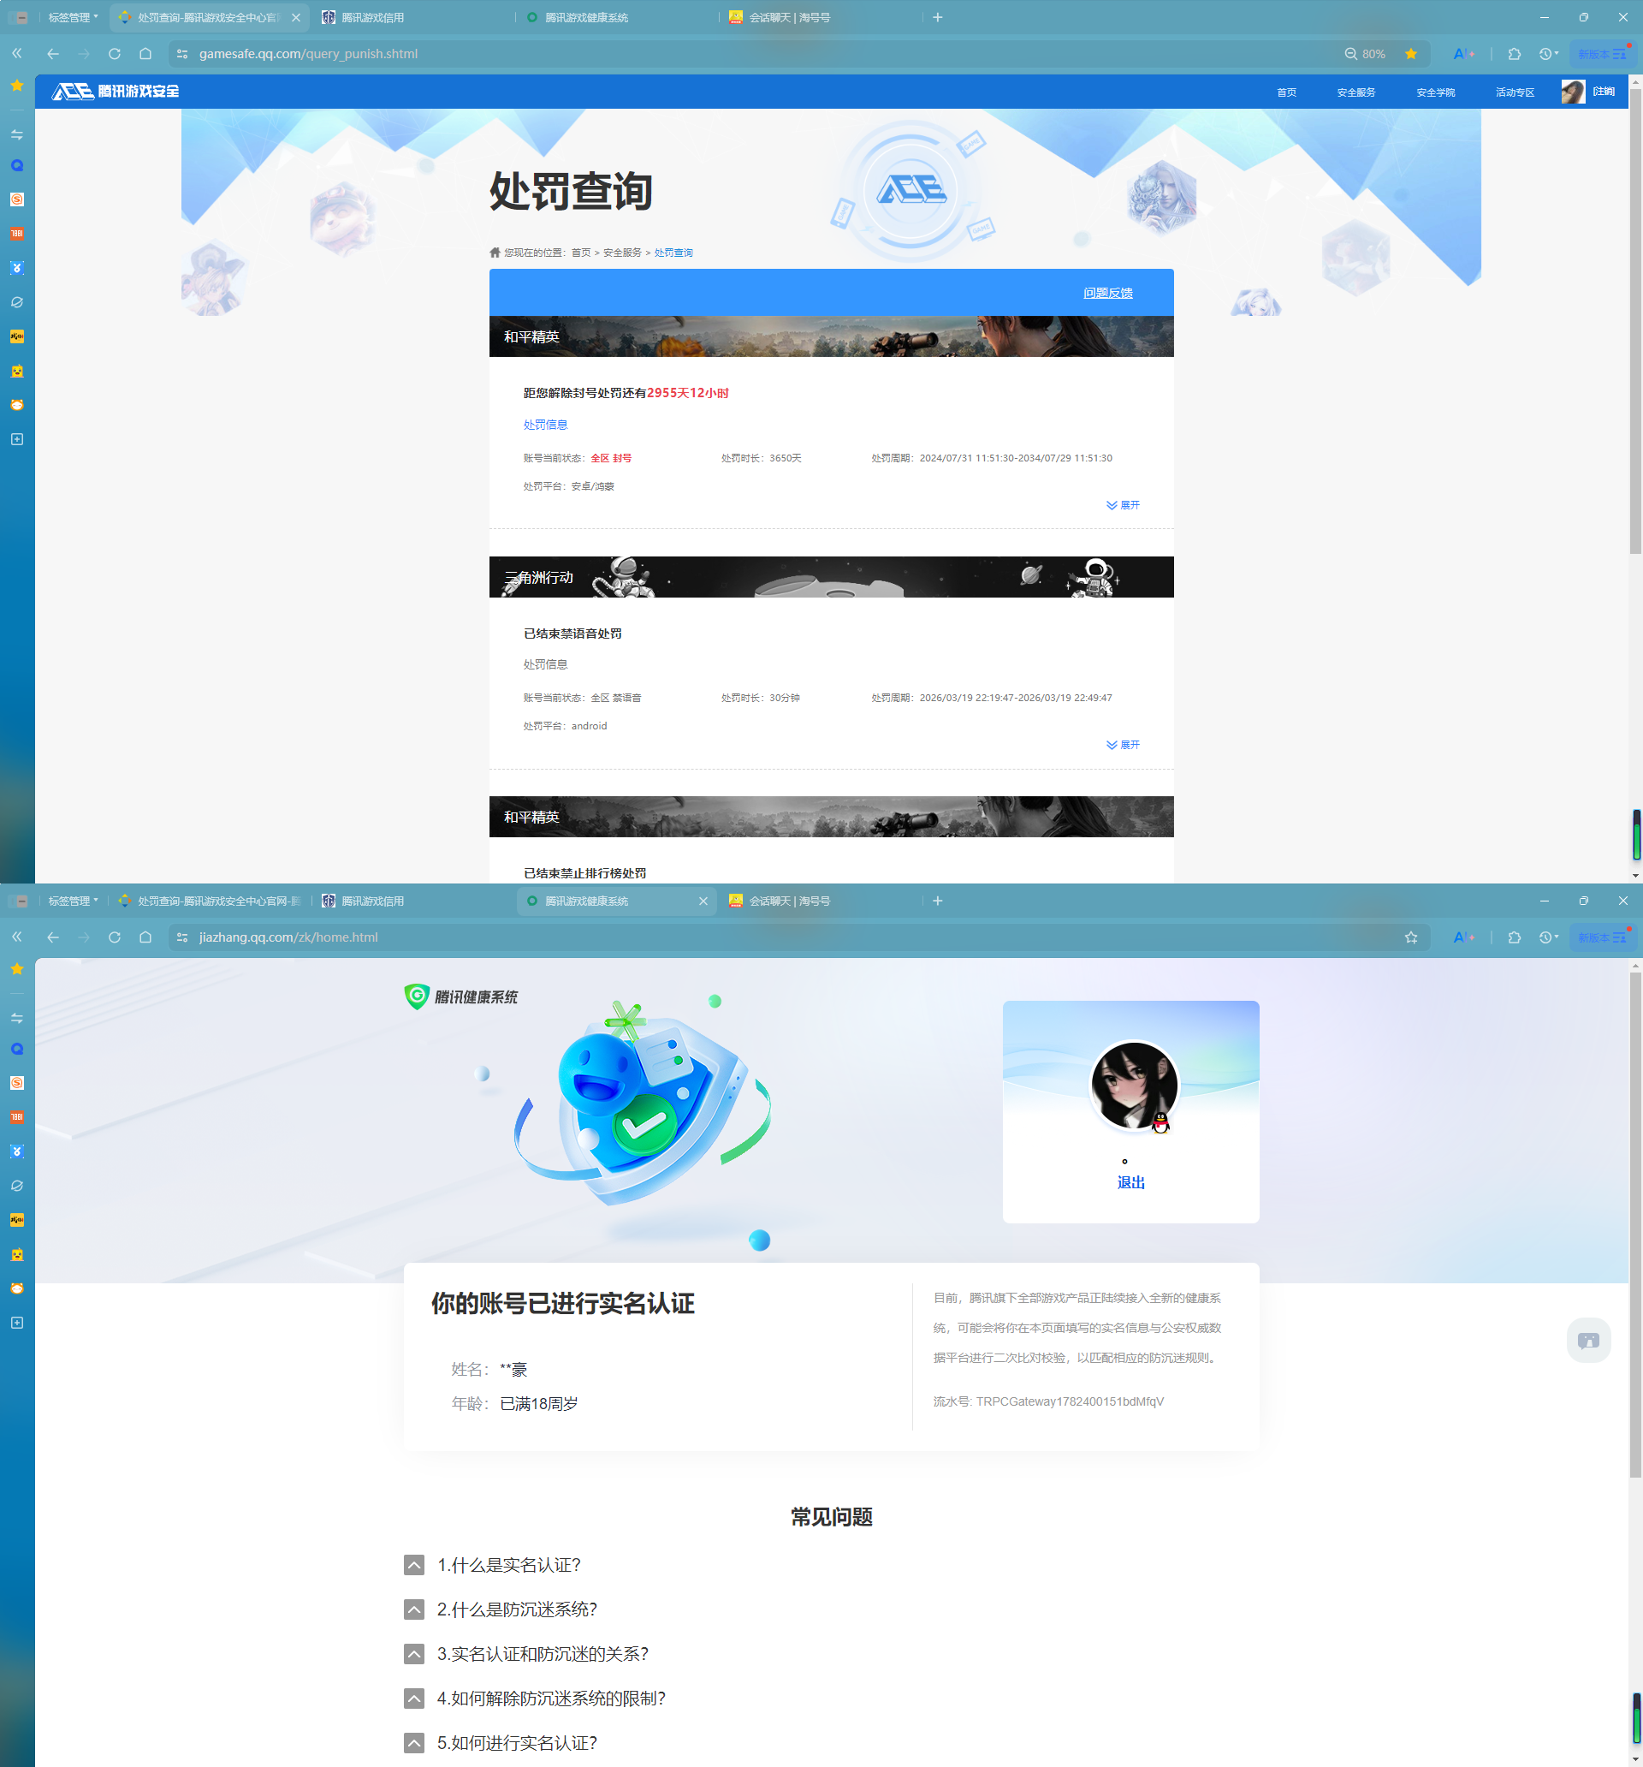Switch to 腾讯游戏信用 tab in top window
Image resolution: width=1643 pixels, height=1767 pixels.
click(372, 17)
